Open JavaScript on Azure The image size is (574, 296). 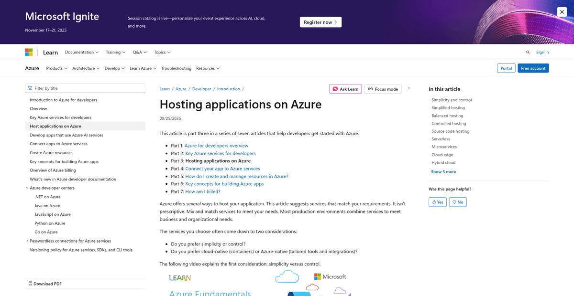(52, 214)
